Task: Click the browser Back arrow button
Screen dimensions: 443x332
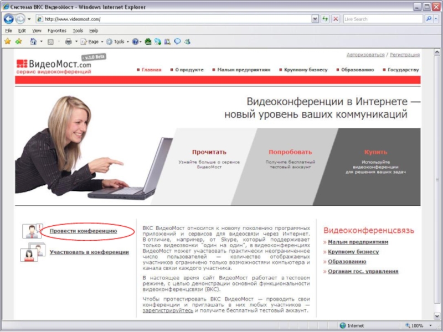Action: pos(9,19)
